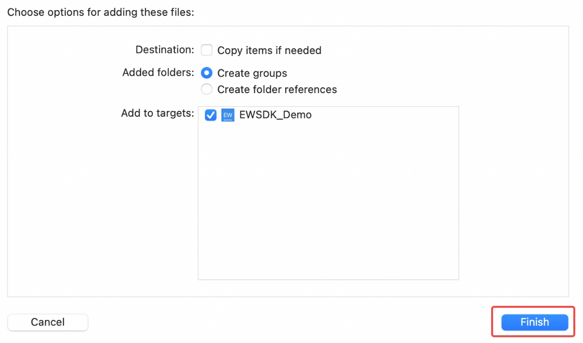Viewport: 583px width, 343px height.
Task: Click the EWSDK_Demo blue app icon
Action: pyautogui.click(x=228, y=115)
